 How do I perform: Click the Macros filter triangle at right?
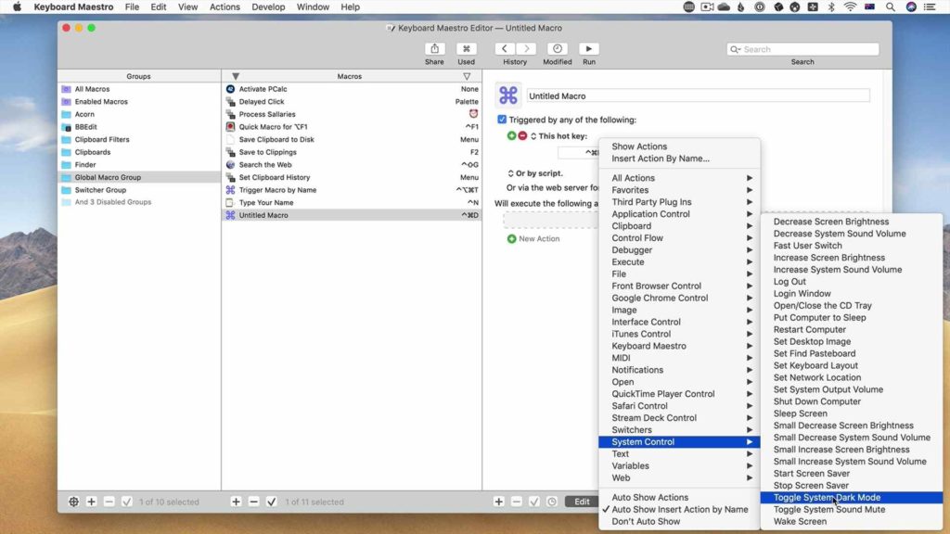(467, 76)
